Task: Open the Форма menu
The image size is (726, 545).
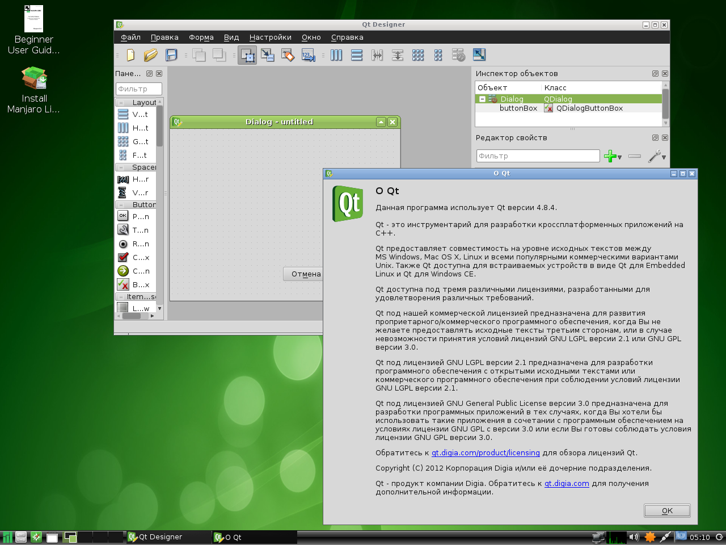Action: pyautogui.click(x=201, y=37)
